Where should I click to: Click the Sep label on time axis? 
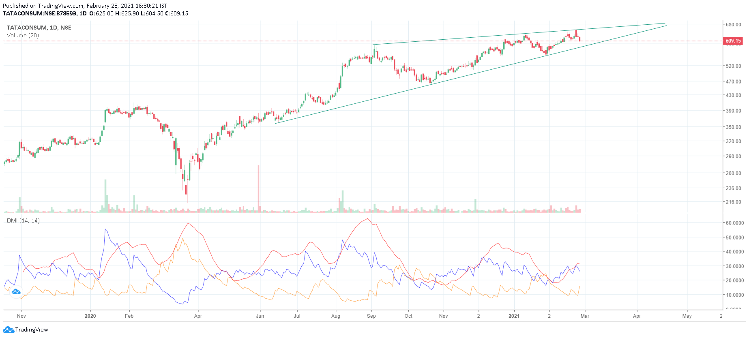371,316
